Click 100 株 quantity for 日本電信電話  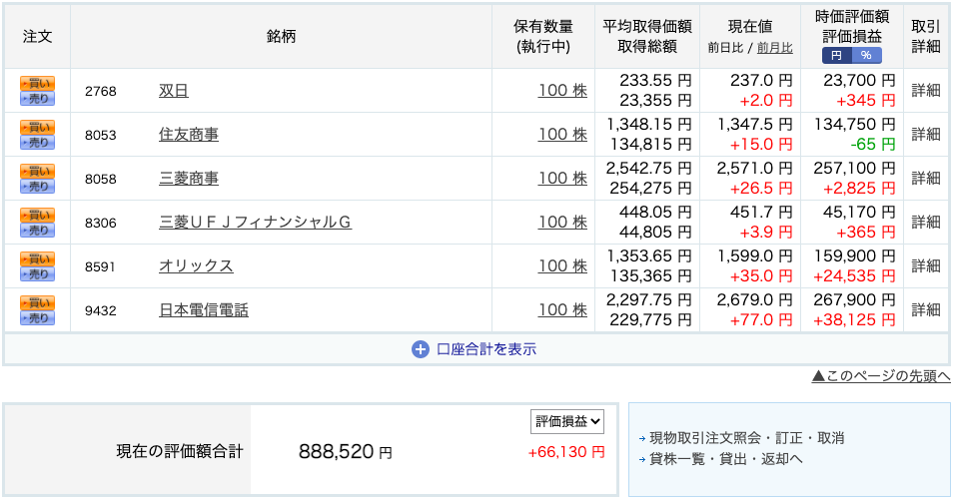[x=562, y=310]
